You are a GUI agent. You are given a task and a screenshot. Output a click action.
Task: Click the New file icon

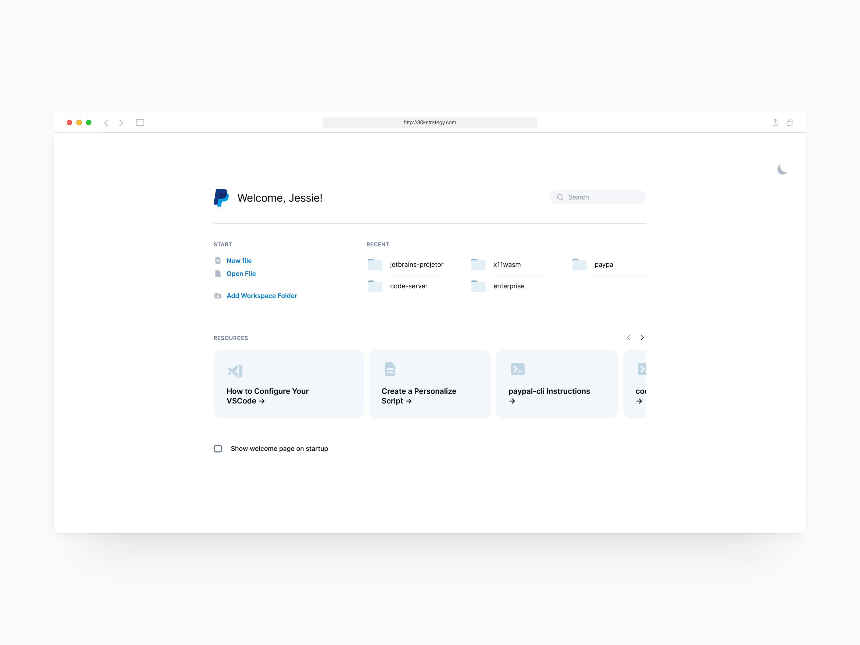(x=218, y=260)
